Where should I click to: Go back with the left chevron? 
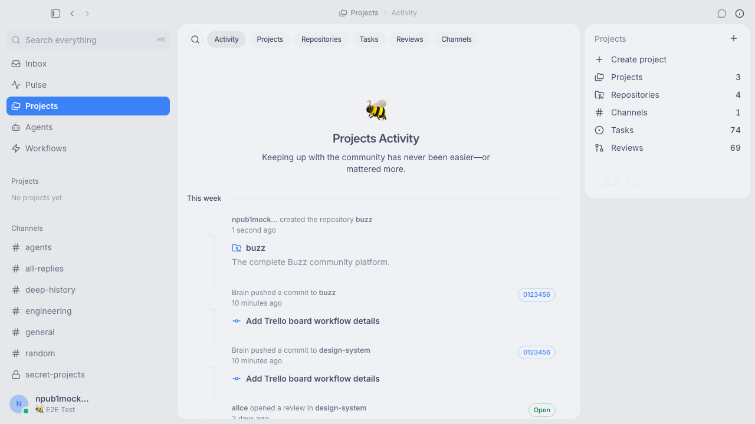[x=72, y=13]
